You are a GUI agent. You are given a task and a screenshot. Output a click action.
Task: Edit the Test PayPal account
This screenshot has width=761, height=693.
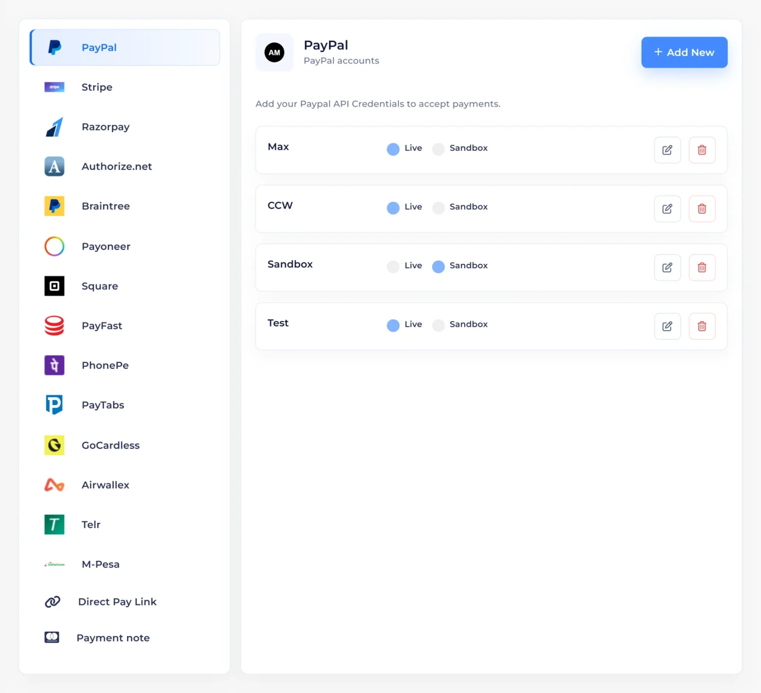pos(667,326)
